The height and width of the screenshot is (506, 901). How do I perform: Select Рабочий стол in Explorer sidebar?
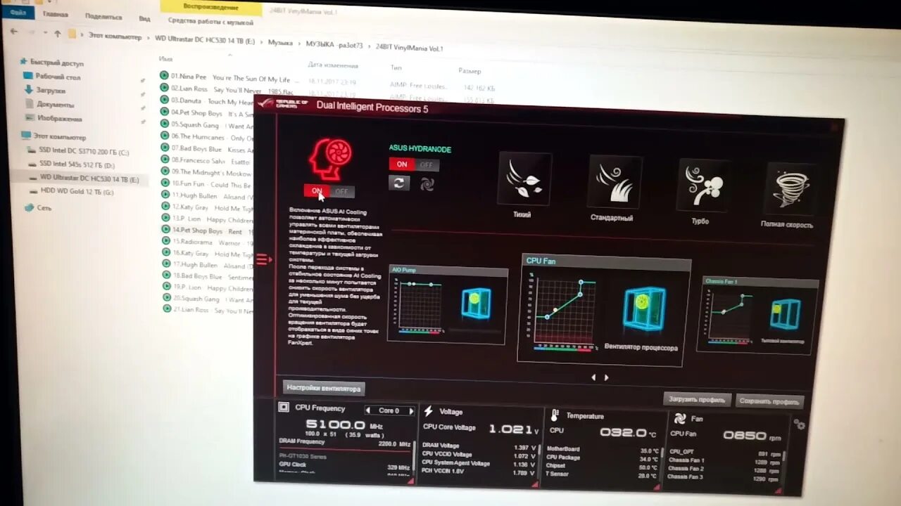tap(53, 76)
